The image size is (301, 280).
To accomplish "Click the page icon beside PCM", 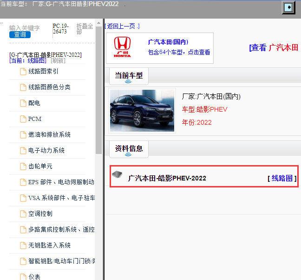I will 23,119.
